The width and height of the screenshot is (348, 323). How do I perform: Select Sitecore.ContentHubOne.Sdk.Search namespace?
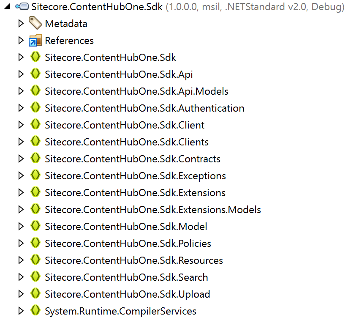(x=126, y=277)
